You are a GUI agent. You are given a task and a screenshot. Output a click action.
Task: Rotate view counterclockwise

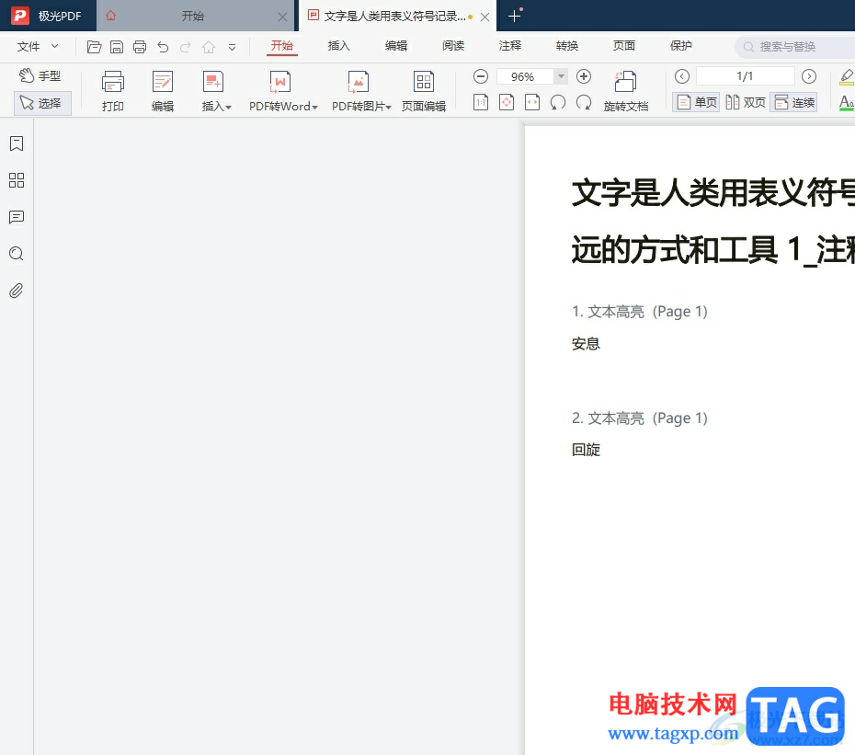click(x=558, y=103)
